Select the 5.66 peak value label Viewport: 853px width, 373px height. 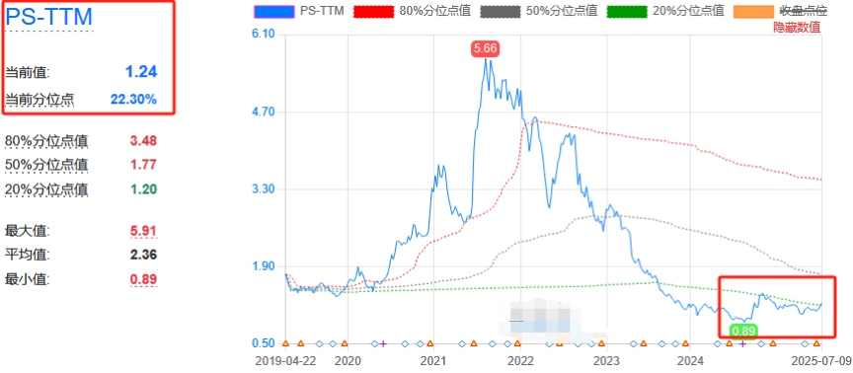[485, 49]
